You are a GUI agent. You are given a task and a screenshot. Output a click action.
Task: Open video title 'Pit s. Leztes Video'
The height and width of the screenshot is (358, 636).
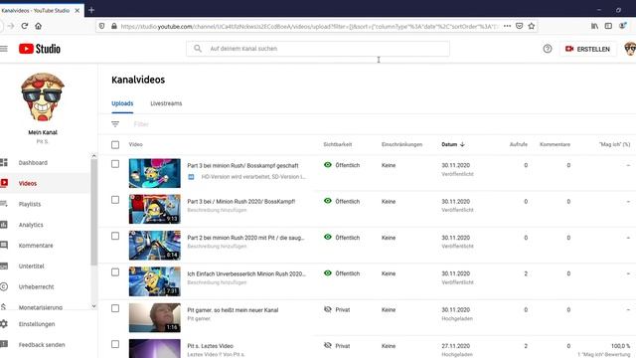(210, 346)
